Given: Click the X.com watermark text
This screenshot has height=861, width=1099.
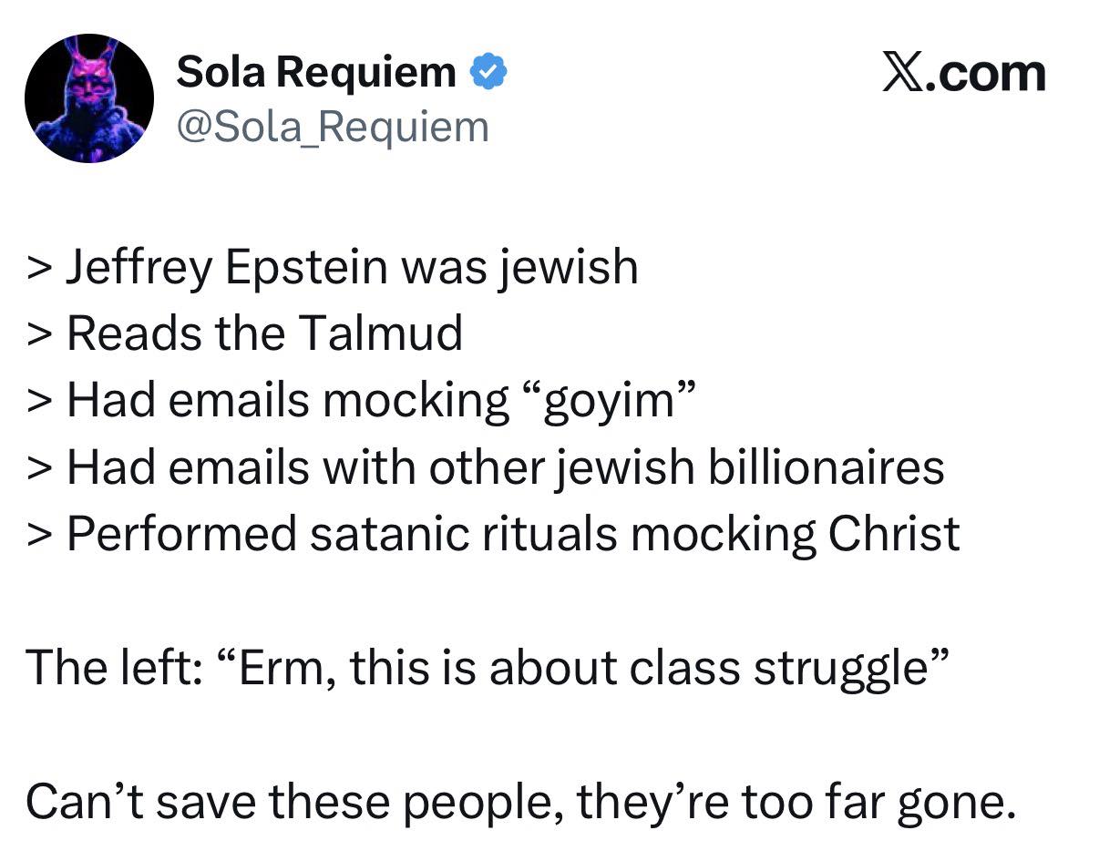Looking at the screenshot, I should [x=964, y=73].
